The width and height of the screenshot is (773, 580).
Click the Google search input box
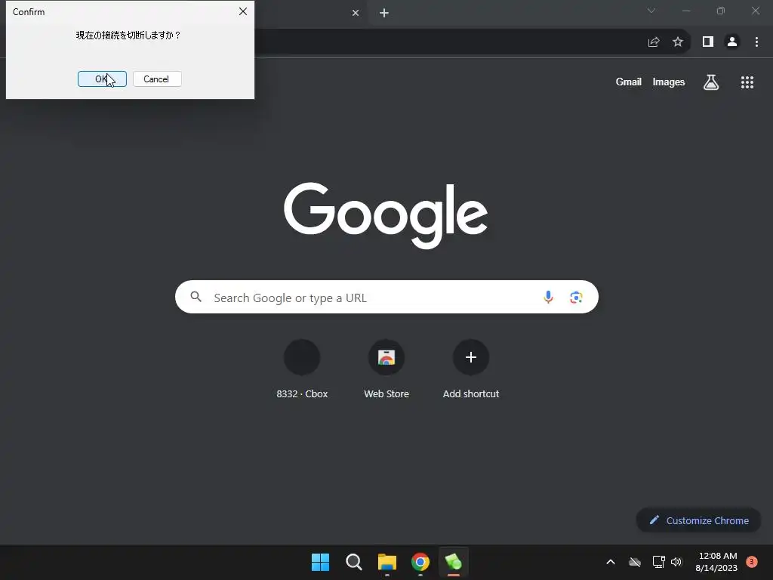point(386,297)
